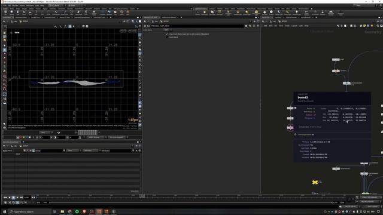Open the Intrinsics dropdown in Geometry Spreadsheet
The image size is (383, 215).
[90, 150]
